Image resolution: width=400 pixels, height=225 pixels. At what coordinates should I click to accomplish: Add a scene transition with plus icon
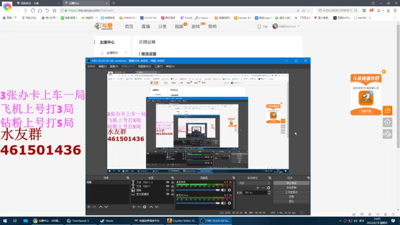(x=257, y=188)
